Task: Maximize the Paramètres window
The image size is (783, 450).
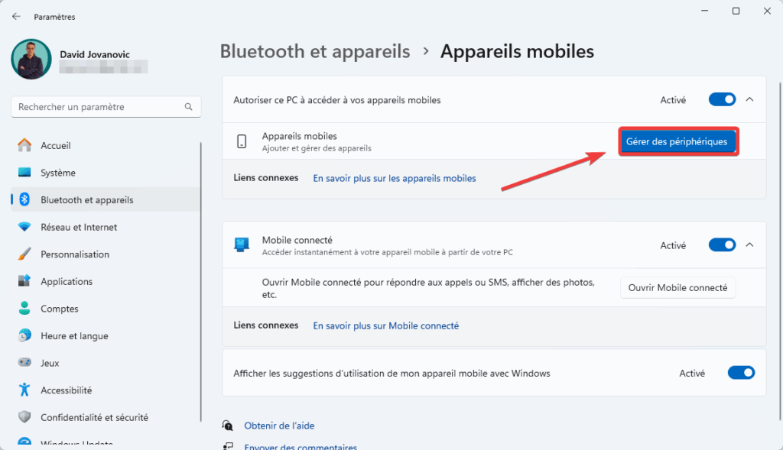Action: pyautogui.click(x=736, y=11)
